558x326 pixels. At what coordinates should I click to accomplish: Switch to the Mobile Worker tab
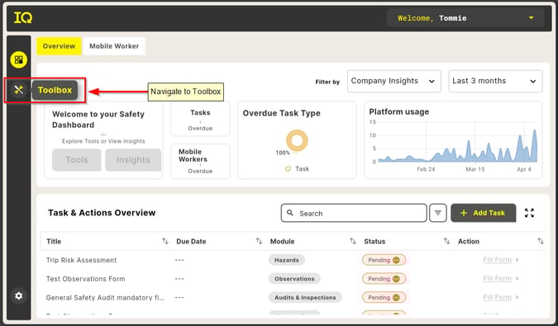pyautogui.click(x=114, y=46)
